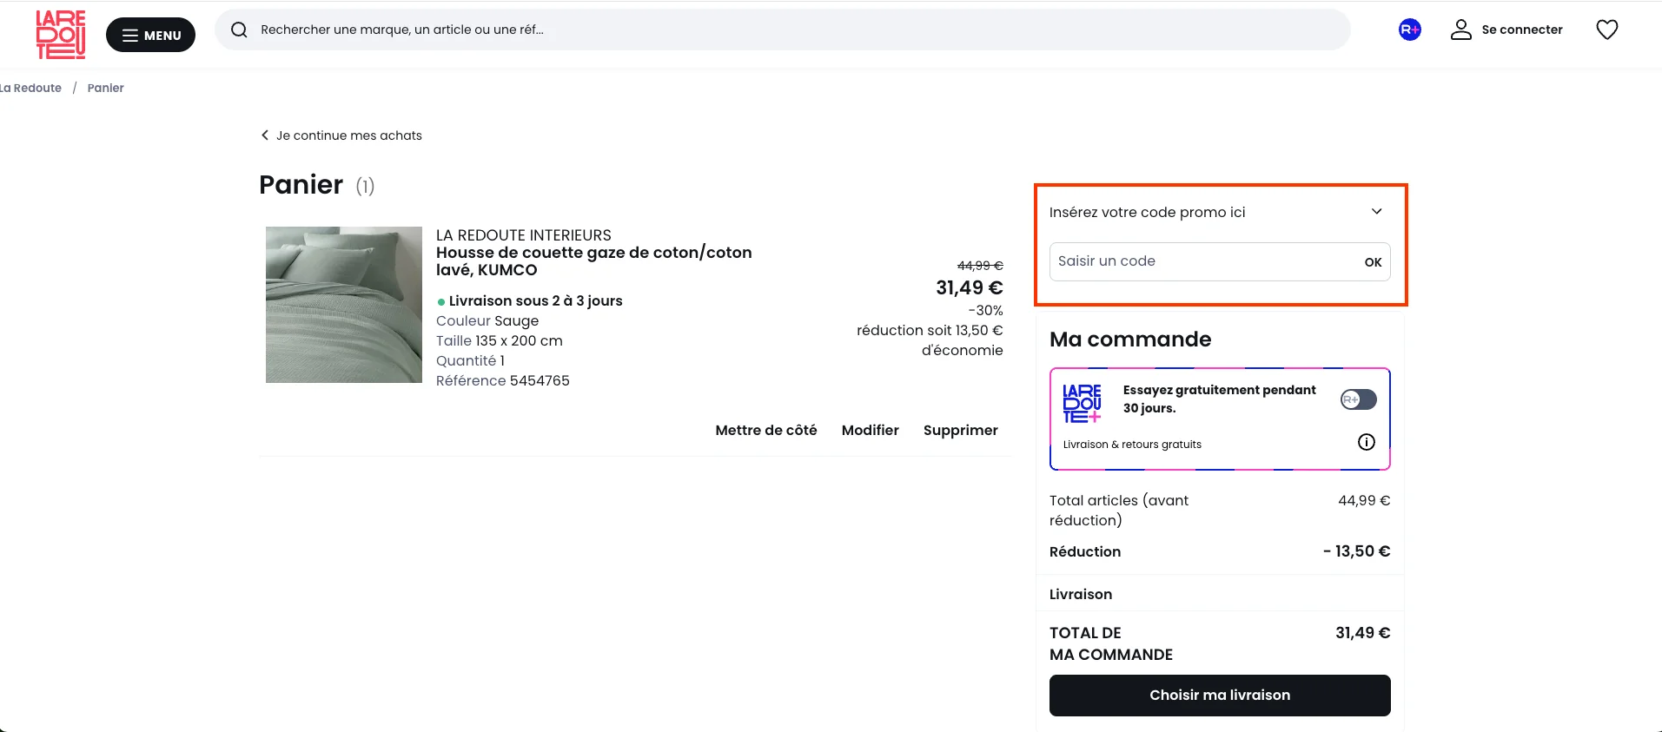Screen dimensions: 1662x732
Task: Click the La Redoute+ logo
Action: pos(1082,403)
